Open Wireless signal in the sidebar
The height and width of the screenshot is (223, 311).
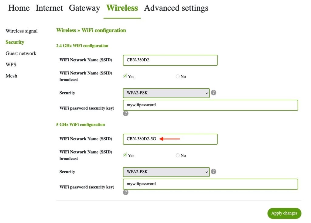tap(22, 31)
